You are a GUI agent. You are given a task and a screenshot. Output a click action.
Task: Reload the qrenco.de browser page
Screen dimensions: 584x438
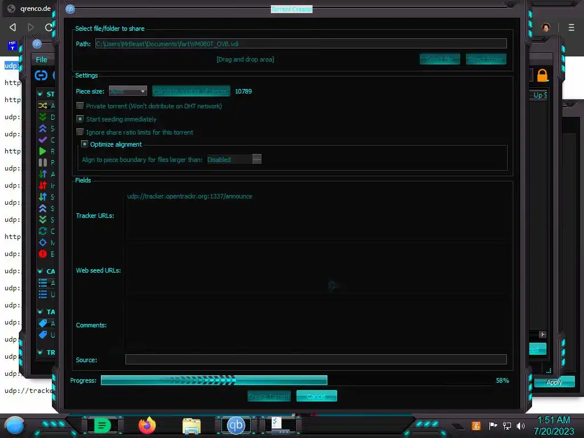tap(48, 27)
